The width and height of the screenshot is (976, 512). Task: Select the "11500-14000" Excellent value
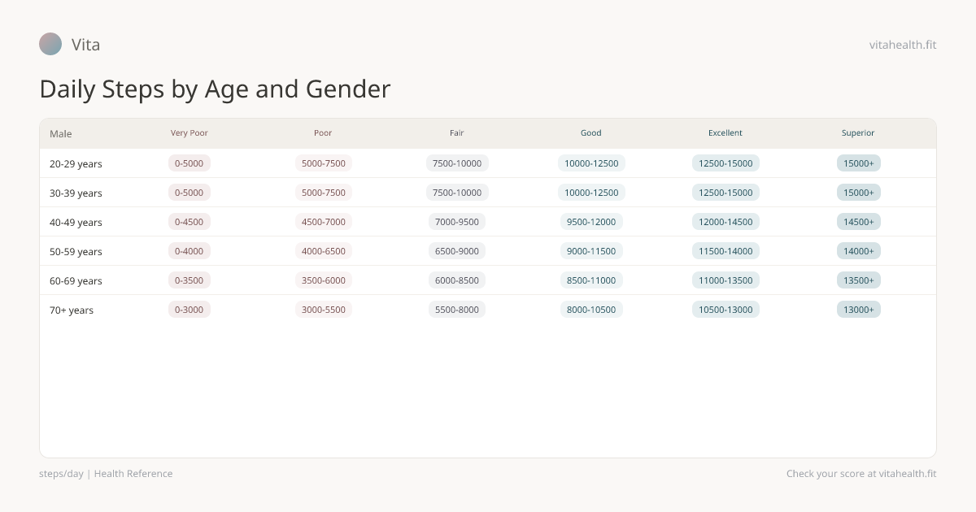[725, 251]
